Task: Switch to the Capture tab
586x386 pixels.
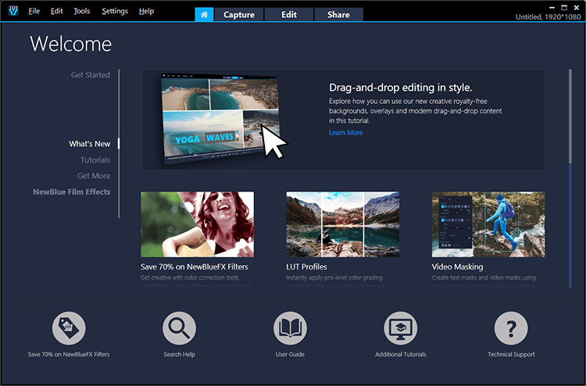Action: point(238,14)
